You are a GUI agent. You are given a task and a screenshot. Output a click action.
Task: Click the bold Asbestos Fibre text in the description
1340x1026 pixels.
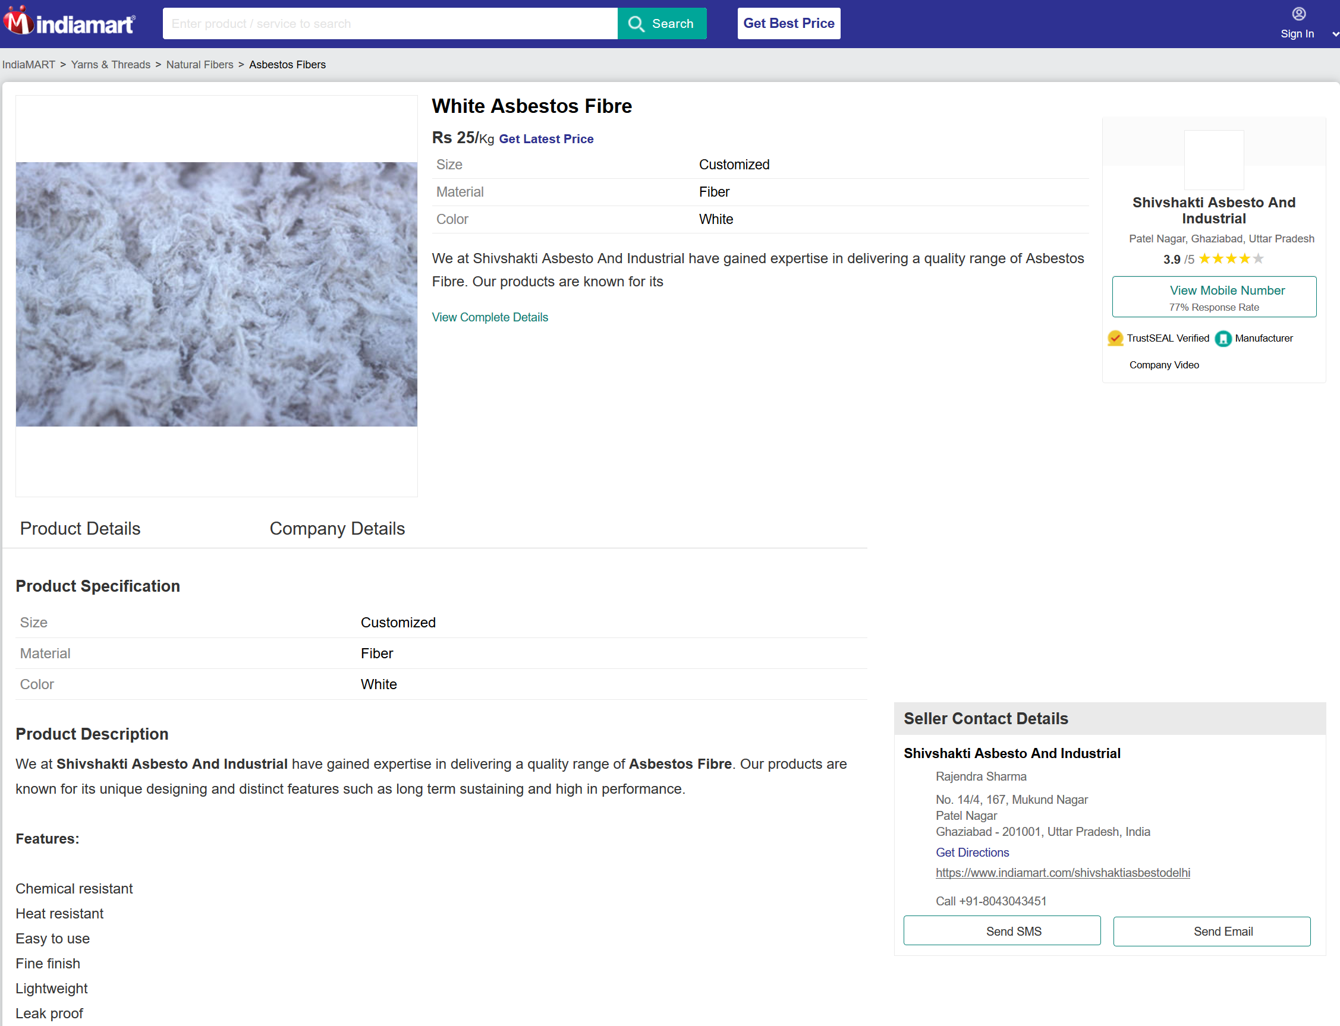click(680, 765)
